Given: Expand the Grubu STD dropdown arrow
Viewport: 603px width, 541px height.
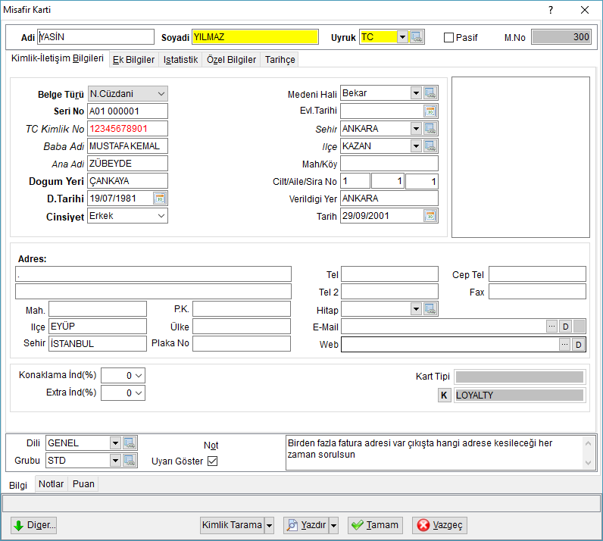Looking at the screenshot, I should (115, 461).
